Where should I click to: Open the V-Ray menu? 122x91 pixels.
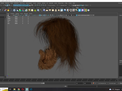tap(66, 3)
